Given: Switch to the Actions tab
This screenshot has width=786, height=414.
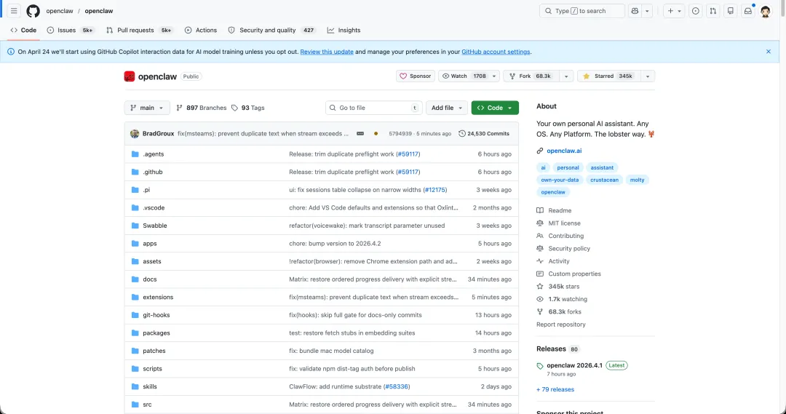Looking at the screenshot, I should (201, 30).
